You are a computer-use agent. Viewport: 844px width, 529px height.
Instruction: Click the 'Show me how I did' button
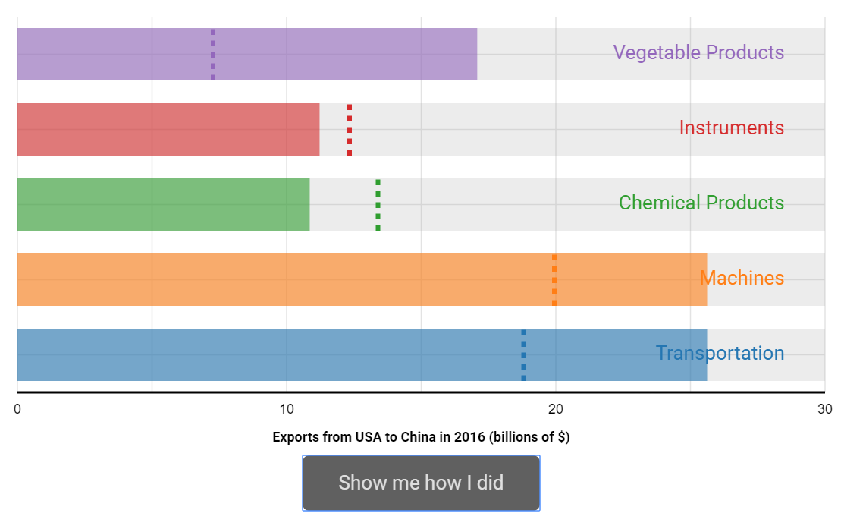click(x=421, y=483)
